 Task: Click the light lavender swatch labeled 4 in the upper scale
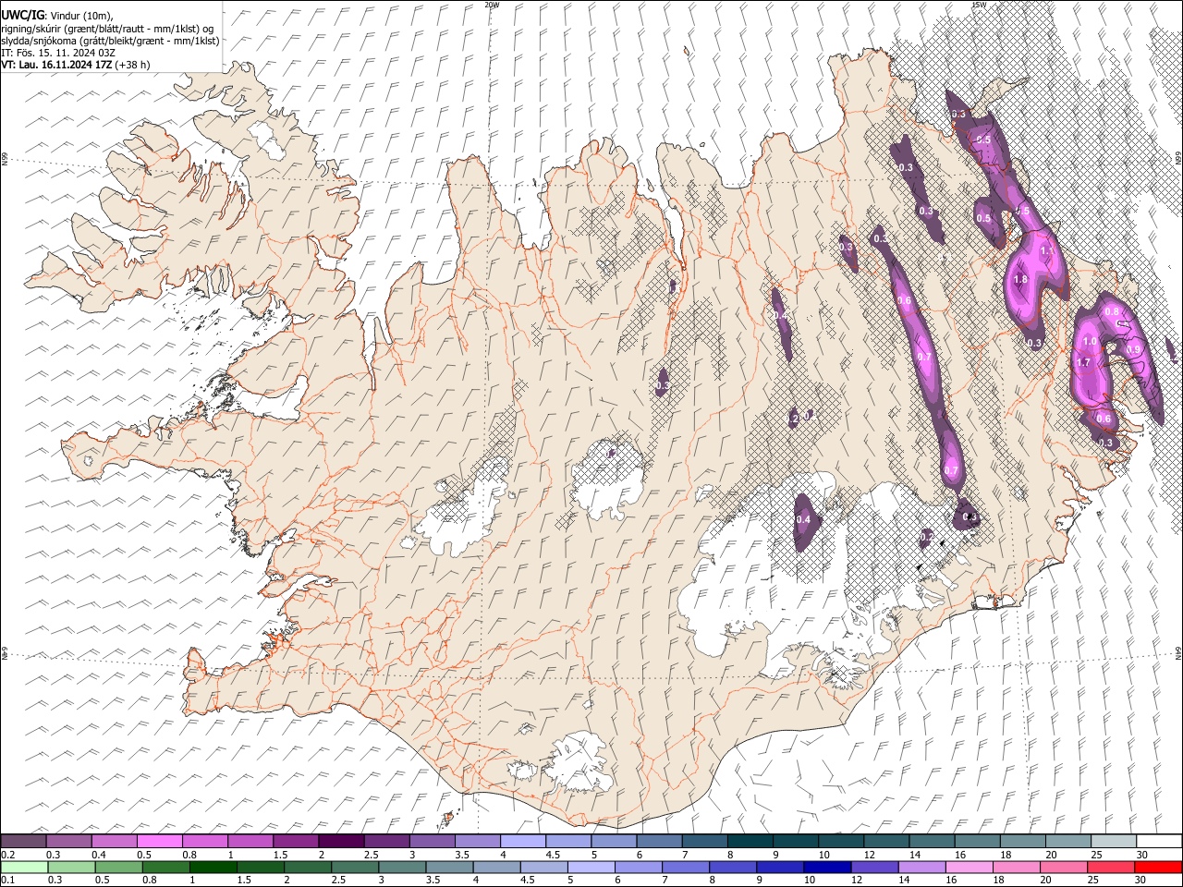click(x=522, y=842)
